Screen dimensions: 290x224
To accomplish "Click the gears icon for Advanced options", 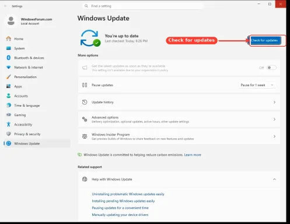I will tap(85, 119).
